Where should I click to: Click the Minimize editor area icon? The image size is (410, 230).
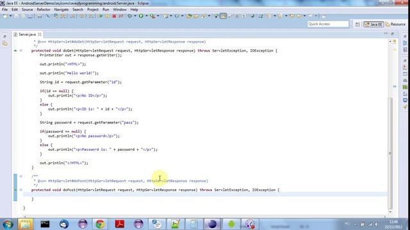386,34
